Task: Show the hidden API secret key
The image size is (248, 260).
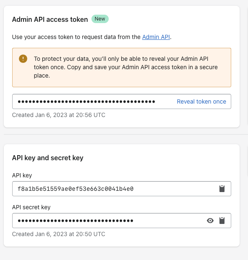Action: (x=210, y=221)
